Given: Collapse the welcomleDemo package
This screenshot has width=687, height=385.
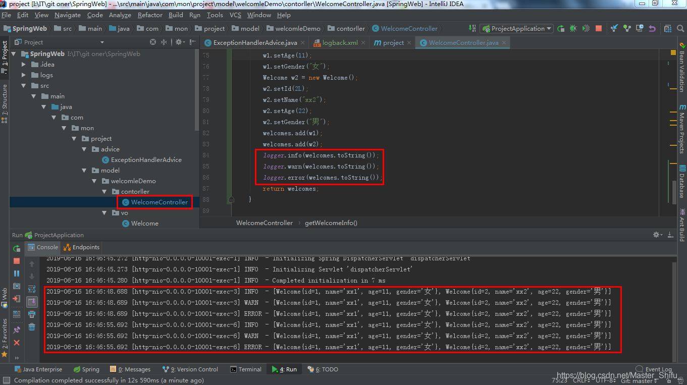Looking at the screenshot, I should (x=95, y=181).
